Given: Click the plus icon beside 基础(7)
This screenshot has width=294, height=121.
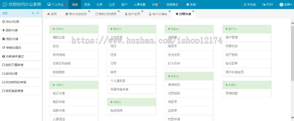Looking at the screenshot, I should (112, 29).
